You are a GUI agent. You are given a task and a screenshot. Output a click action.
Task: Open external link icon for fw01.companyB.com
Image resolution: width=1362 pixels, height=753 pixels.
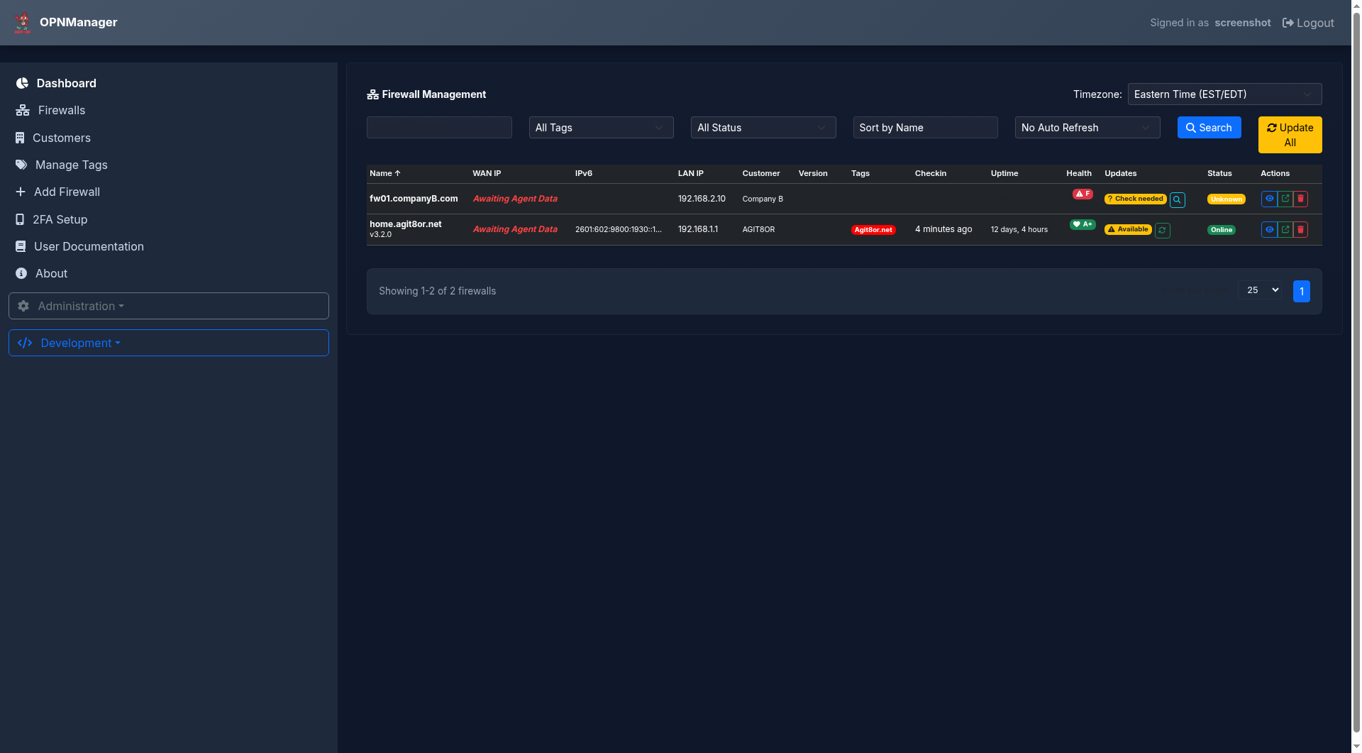point(1285,199)
